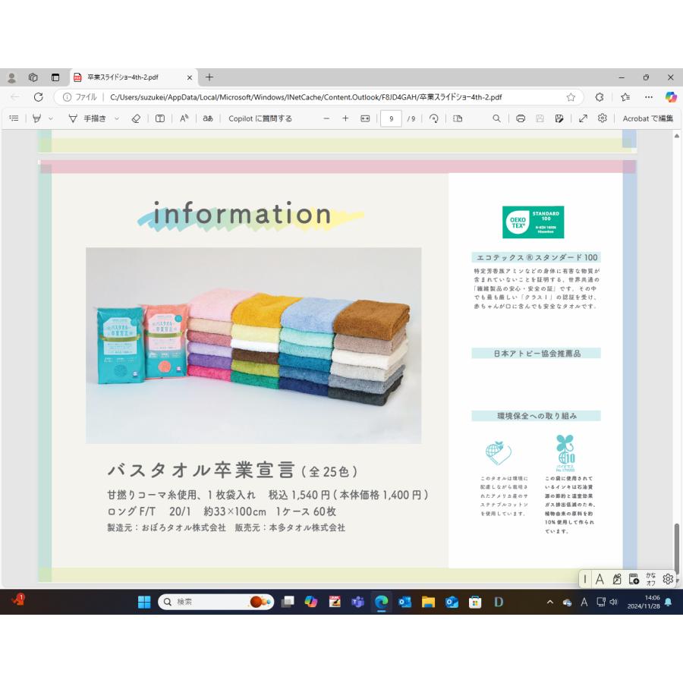Click the Zoom in plus icon
The width and height of the screenshot is (683, 683).
coord(345,118)
